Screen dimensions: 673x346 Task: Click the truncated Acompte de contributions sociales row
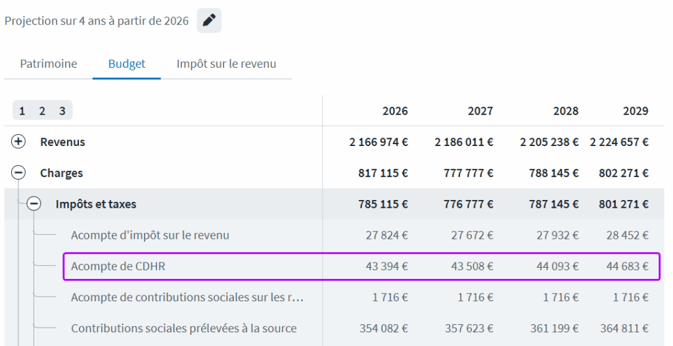pos(187,297)
